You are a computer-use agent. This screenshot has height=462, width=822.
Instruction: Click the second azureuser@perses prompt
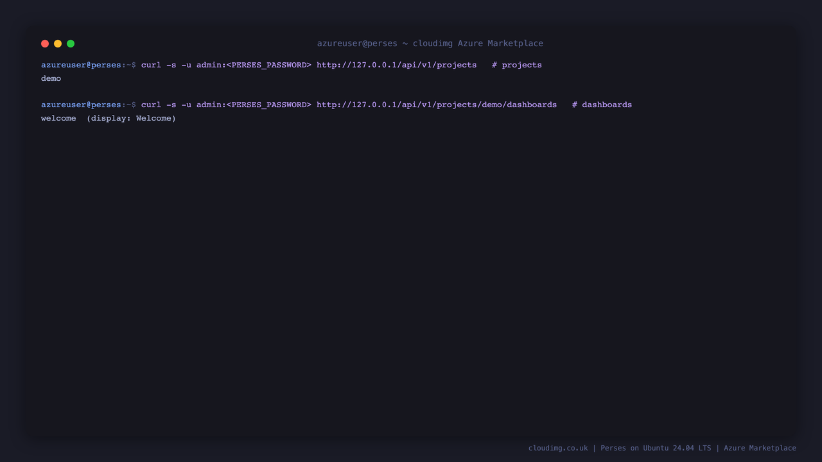(x=81, y=105)
